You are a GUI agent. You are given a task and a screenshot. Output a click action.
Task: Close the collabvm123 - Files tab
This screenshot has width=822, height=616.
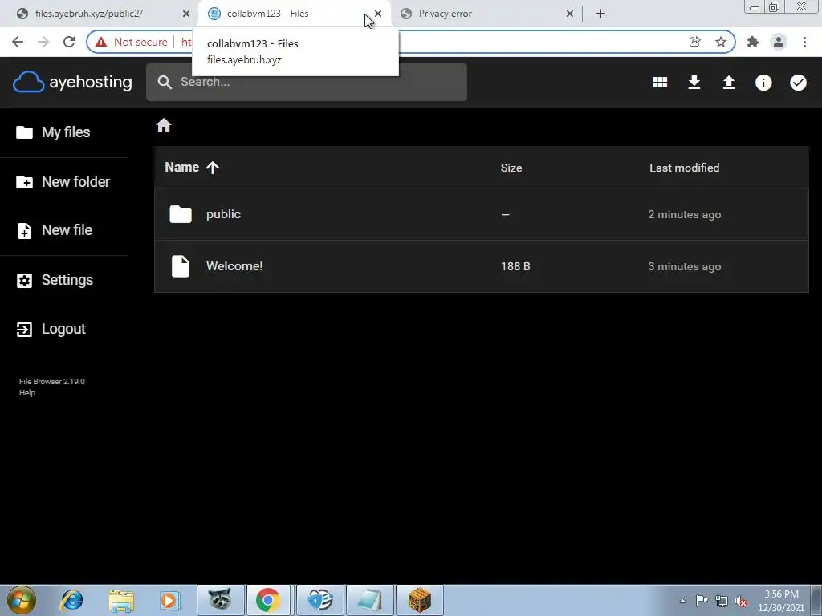pyautogui.click(x=378, y=14)
